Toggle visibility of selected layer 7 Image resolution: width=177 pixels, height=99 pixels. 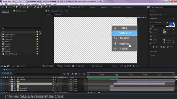[2, 84]
